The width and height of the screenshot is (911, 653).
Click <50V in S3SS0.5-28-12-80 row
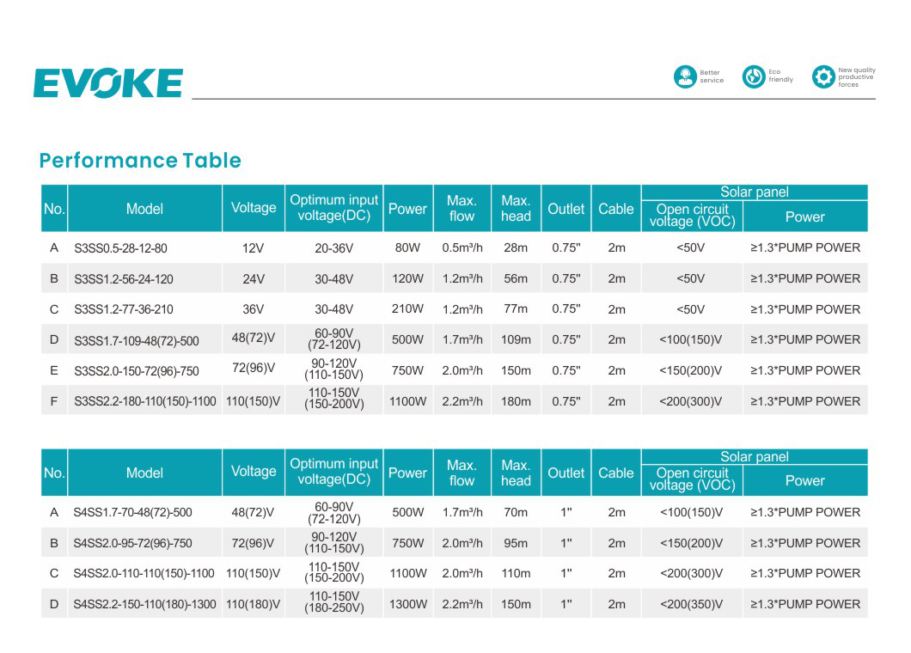tap(690, 247)
